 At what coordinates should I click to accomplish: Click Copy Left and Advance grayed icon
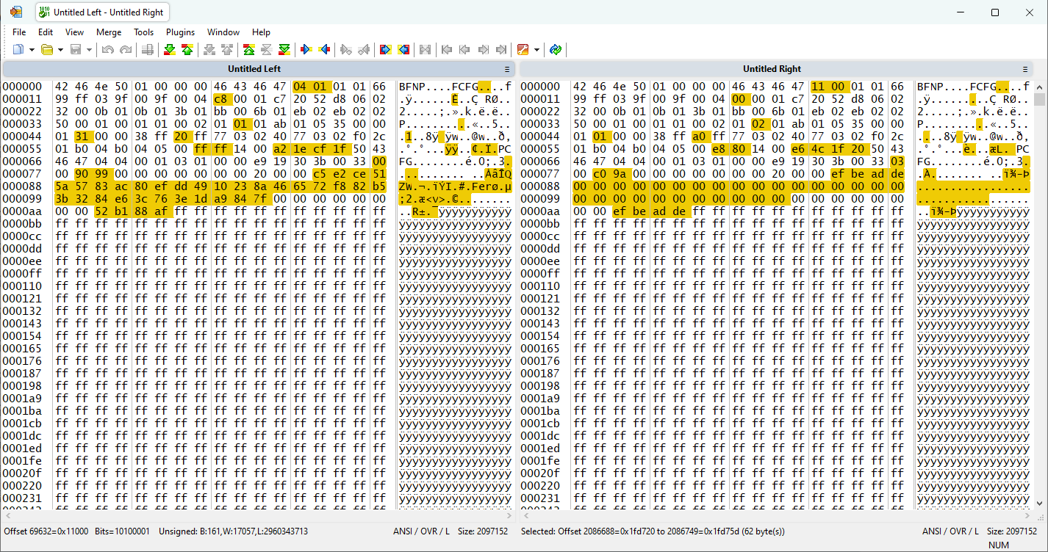(x=364, y=49)
